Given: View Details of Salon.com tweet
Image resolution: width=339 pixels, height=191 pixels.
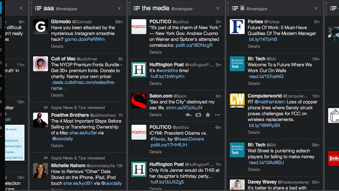Looking at the screenshot, I should [x=156, y=115].
